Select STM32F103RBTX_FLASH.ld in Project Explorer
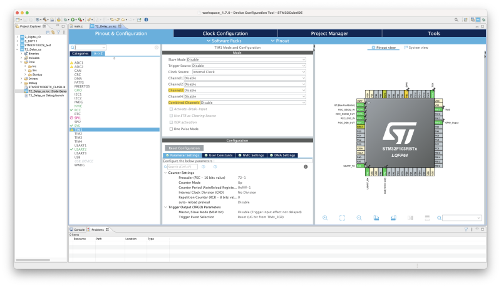The height and width of the screenshot is (287, 501). tap(46, 87)
